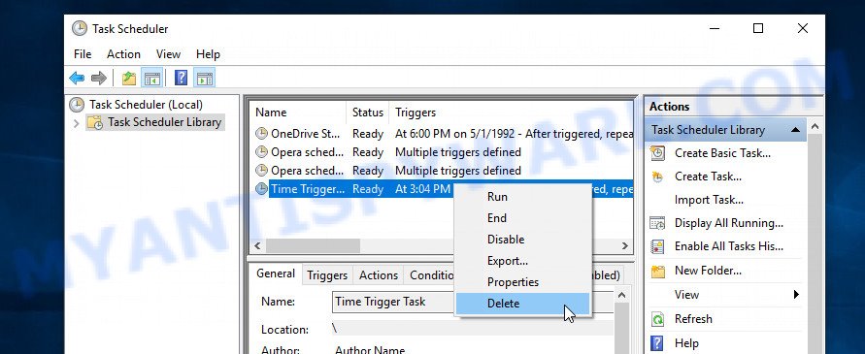Click the Forward arrow toolbar icon
This screenshot has height=354, width=865.
99,79
